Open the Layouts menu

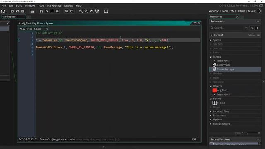point(68,5)
